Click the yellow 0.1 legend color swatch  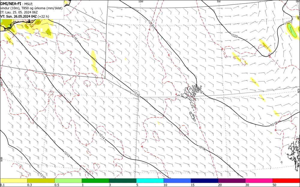coord(13,181)
